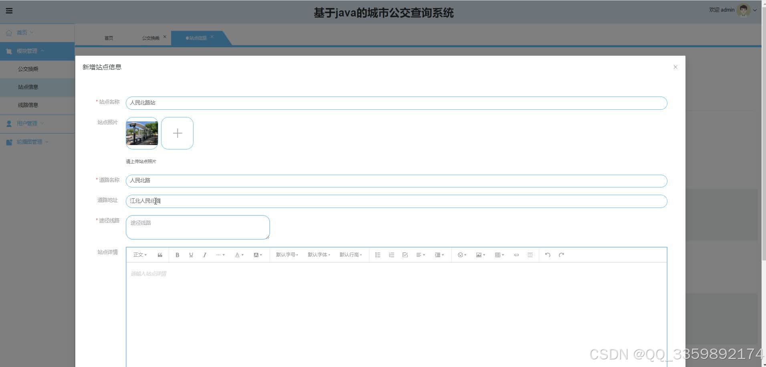
Task: Insert a bulleted list
Action: pos(378,255)
